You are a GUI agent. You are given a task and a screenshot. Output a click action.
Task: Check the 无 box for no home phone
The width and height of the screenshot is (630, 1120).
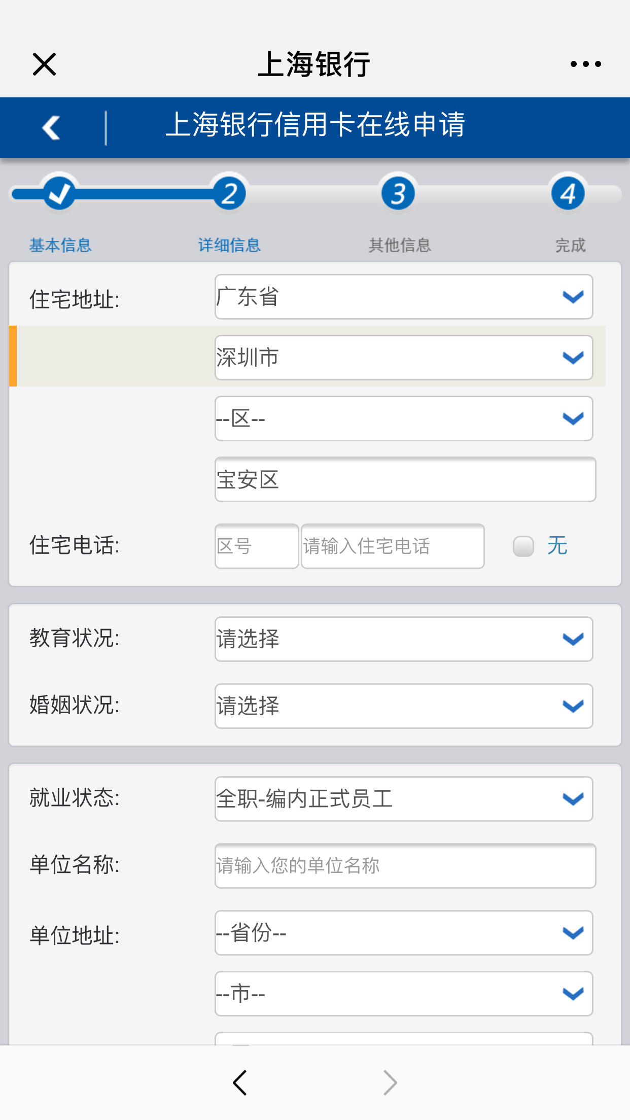click(523, 546)
